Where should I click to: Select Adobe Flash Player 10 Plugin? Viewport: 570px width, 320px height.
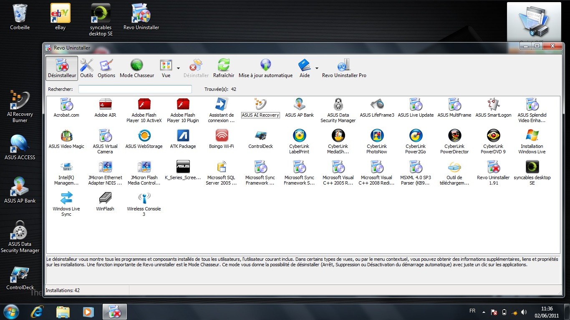(x=183, y=110)
